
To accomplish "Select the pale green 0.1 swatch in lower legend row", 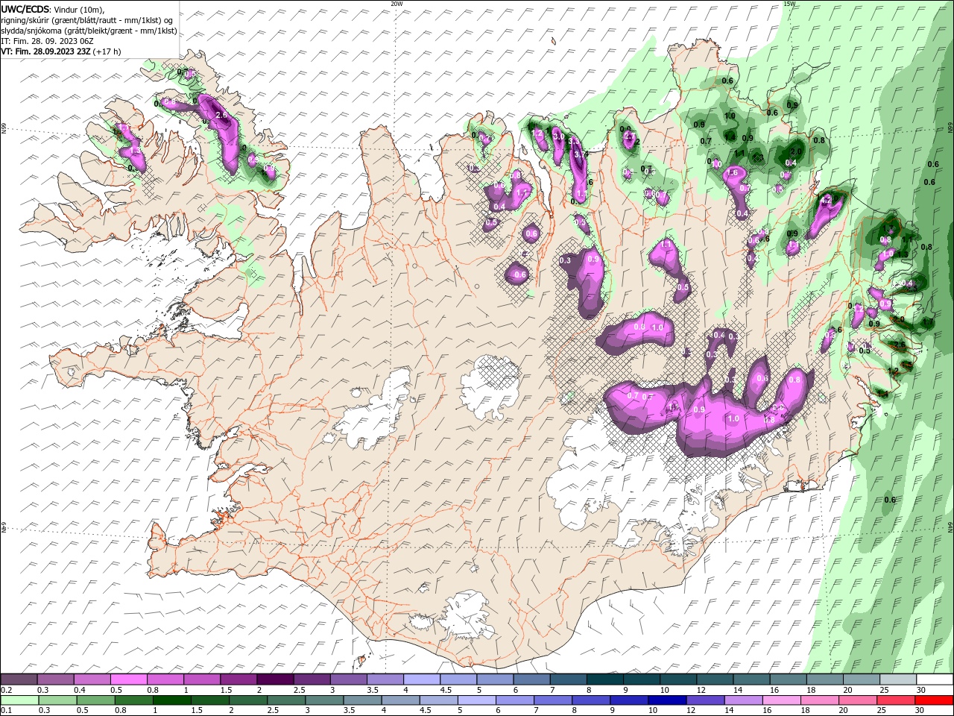I will click(x=20, y=700).
